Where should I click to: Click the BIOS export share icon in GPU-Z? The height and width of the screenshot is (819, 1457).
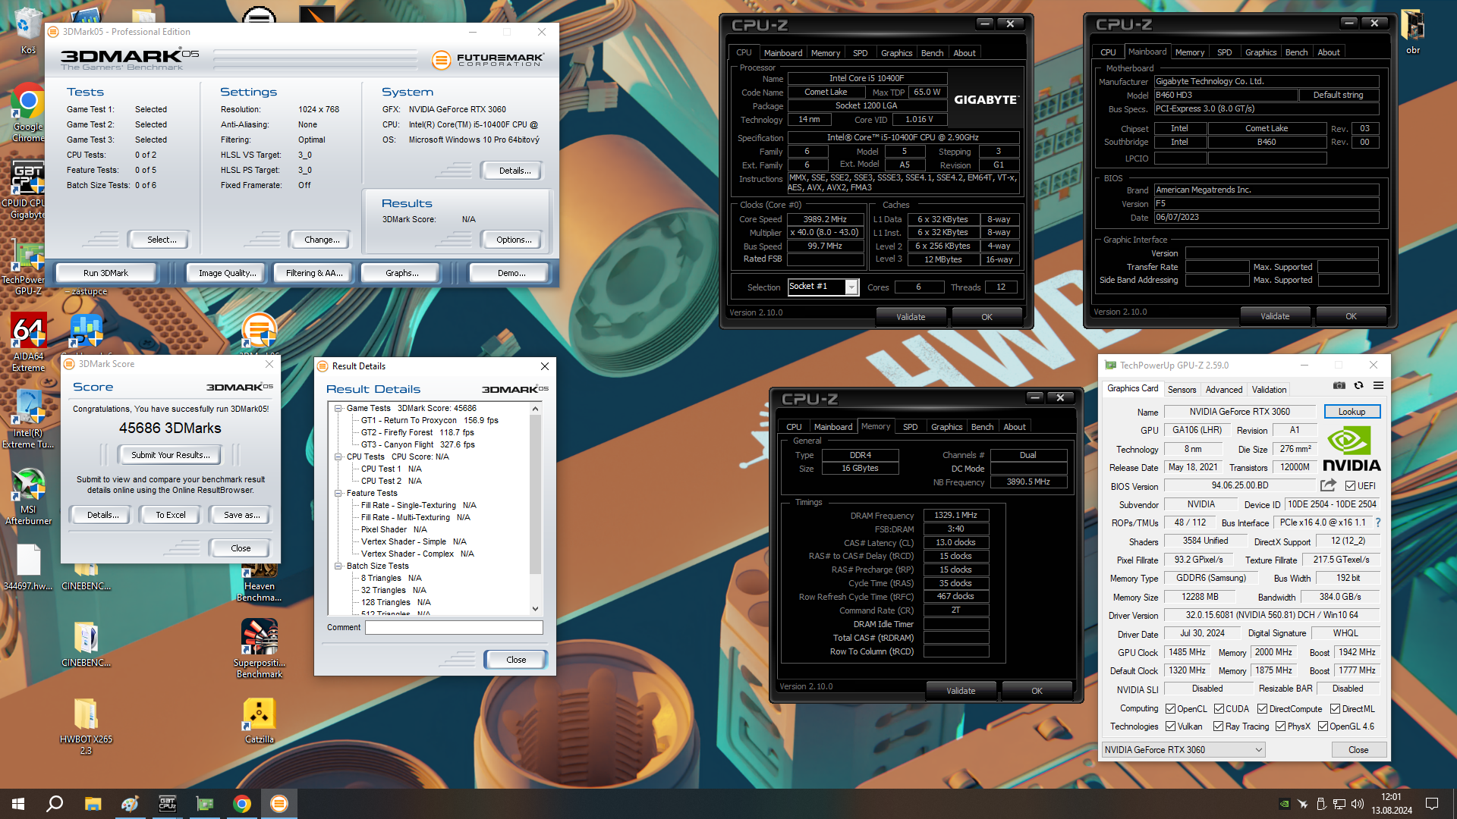(1328, 485)
